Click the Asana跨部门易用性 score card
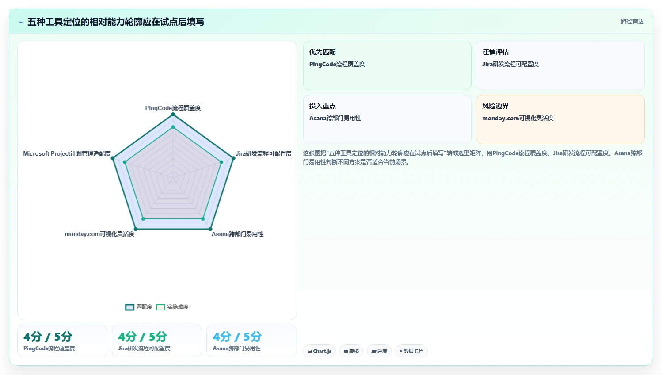The image size is (662, 375). pyautogui.click(x=251, y=341)
